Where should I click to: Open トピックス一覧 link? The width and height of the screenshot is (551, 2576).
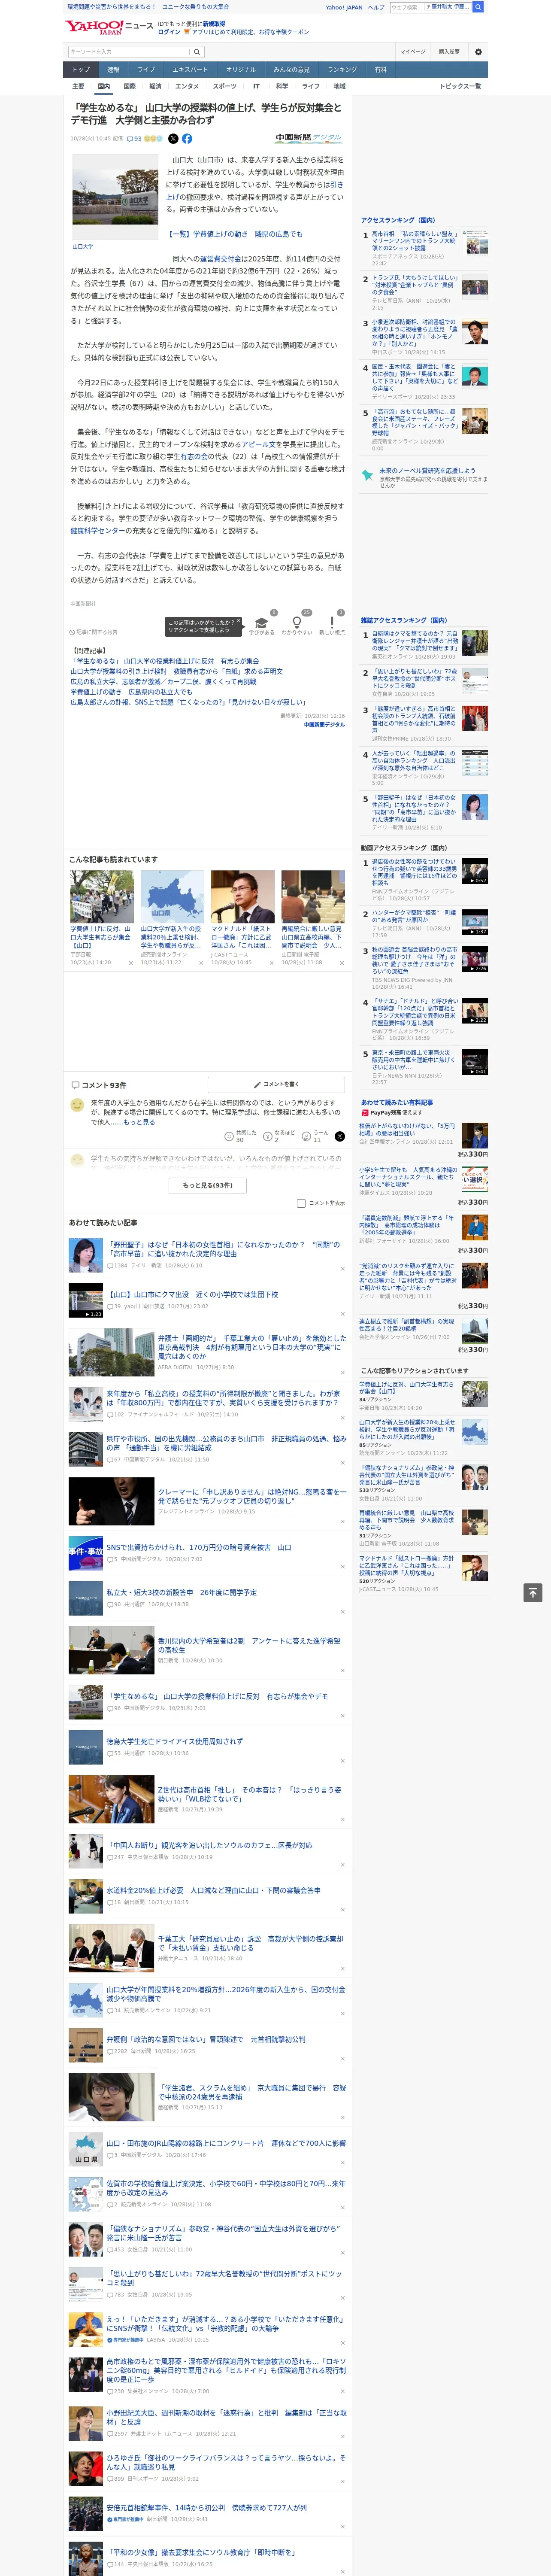460,86
